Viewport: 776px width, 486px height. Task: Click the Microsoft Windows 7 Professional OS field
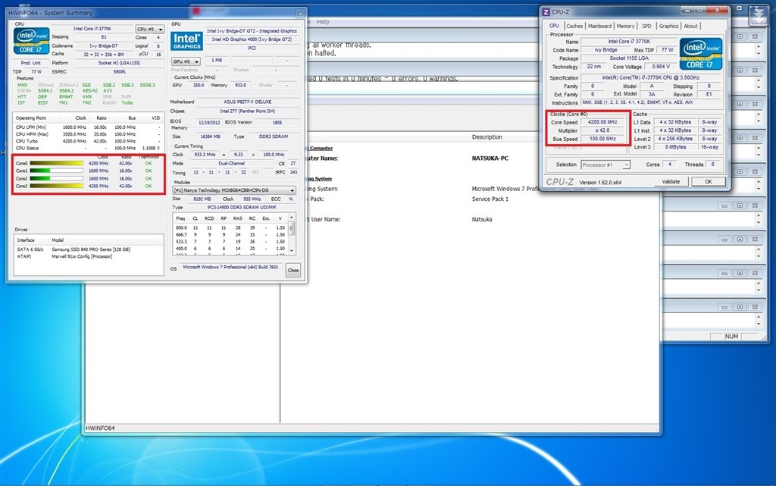[230, 267]
